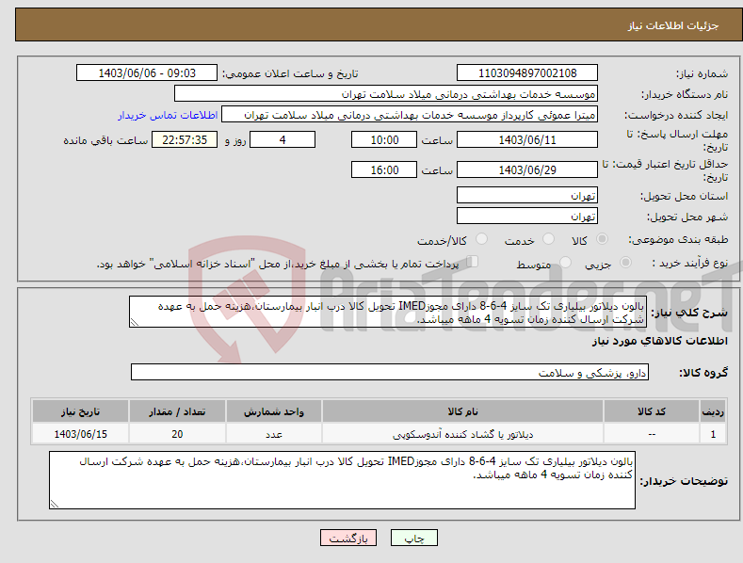Click the need date cell 1403/06/15
This screenshot has width=743, height=563.
tap(81, 434)
